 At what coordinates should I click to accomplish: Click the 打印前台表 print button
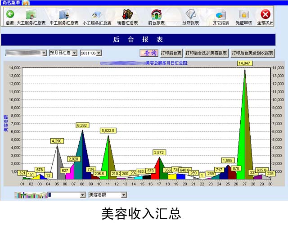[171, 53]
